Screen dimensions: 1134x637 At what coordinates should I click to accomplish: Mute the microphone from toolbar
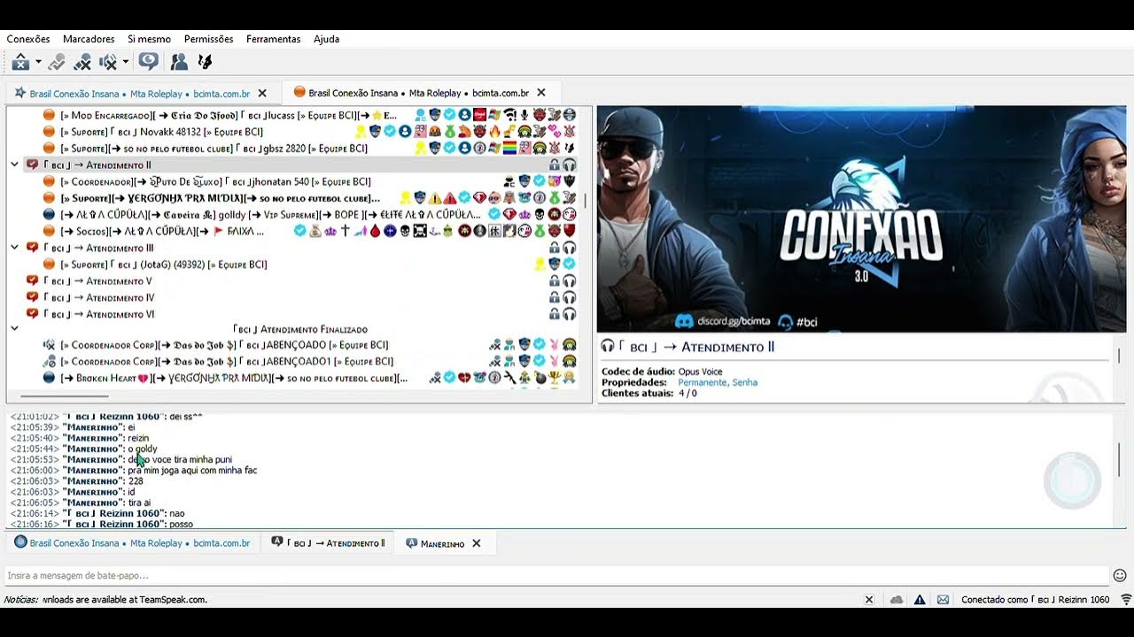coord(82,62)
